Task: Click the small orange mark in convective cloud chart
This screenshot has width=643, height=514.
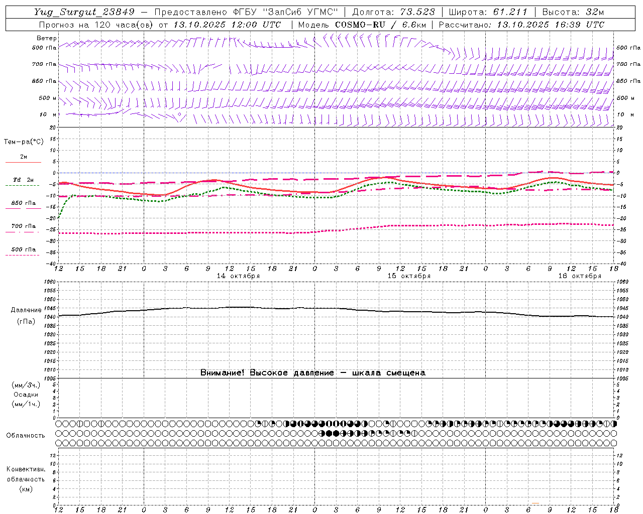Action: pos(535,503)
